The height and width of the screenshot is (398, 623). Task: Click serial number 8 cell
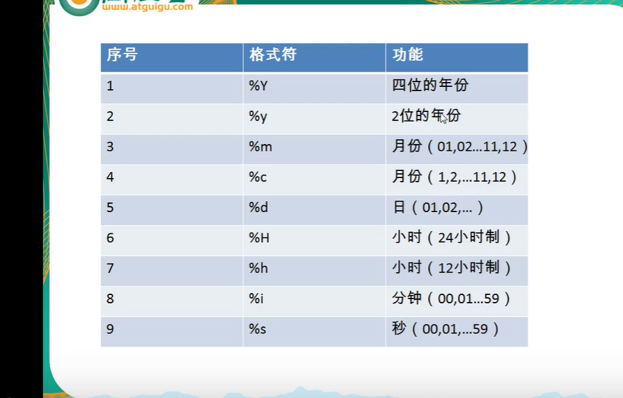pos(172,301)
